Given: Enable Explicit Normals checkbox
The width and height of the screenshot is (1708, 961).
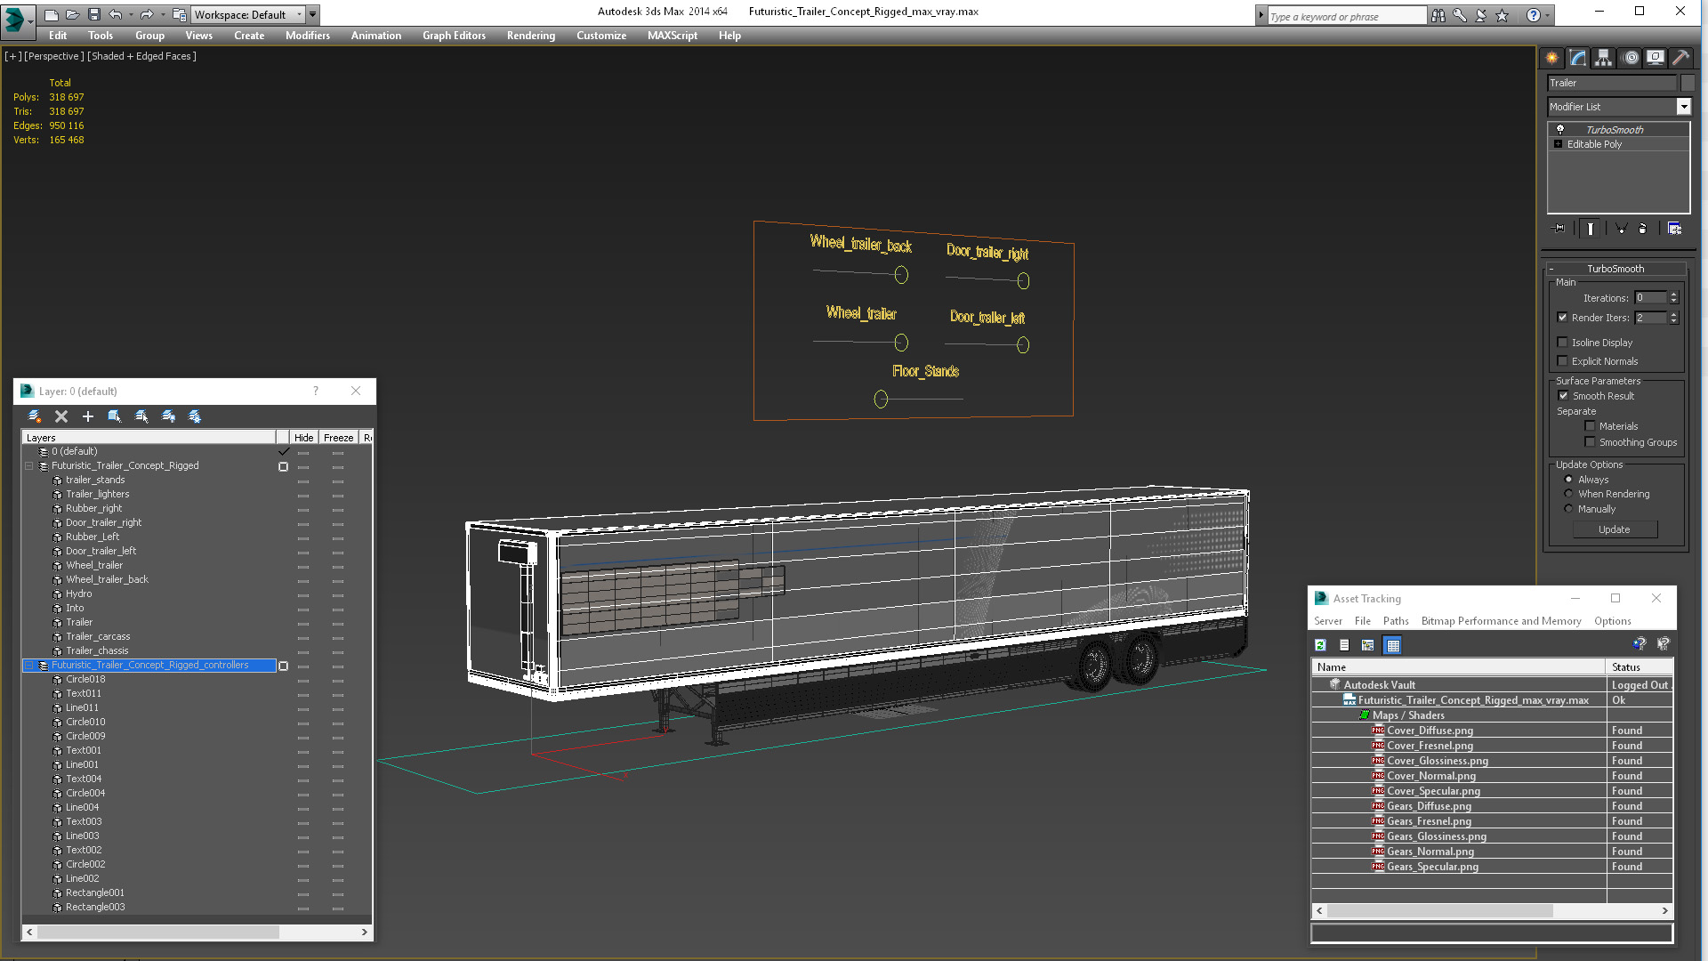Looking at the screenshot, I should point(1563,361).
